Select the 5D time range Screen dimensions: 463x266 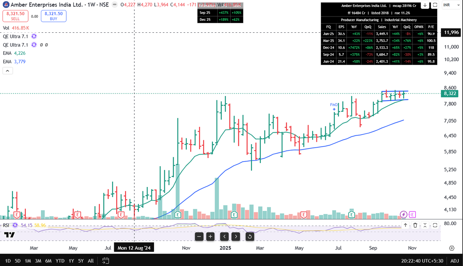tap(18, 261)
